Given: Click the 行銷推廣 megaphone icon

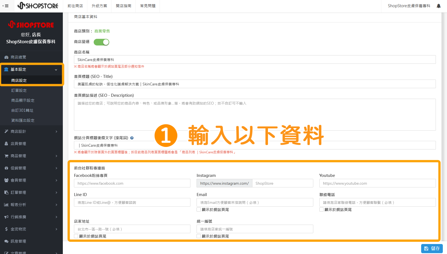Looking at the screenshot, I should (x=6, y=217).
